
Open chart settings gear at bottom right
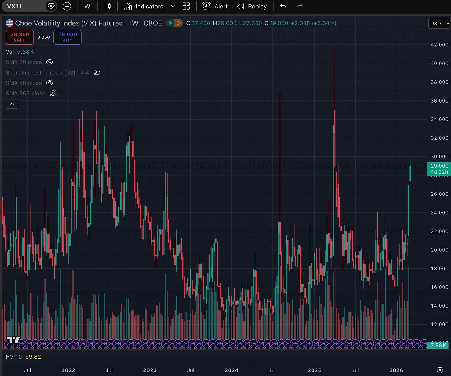click(x=440, y=370)
